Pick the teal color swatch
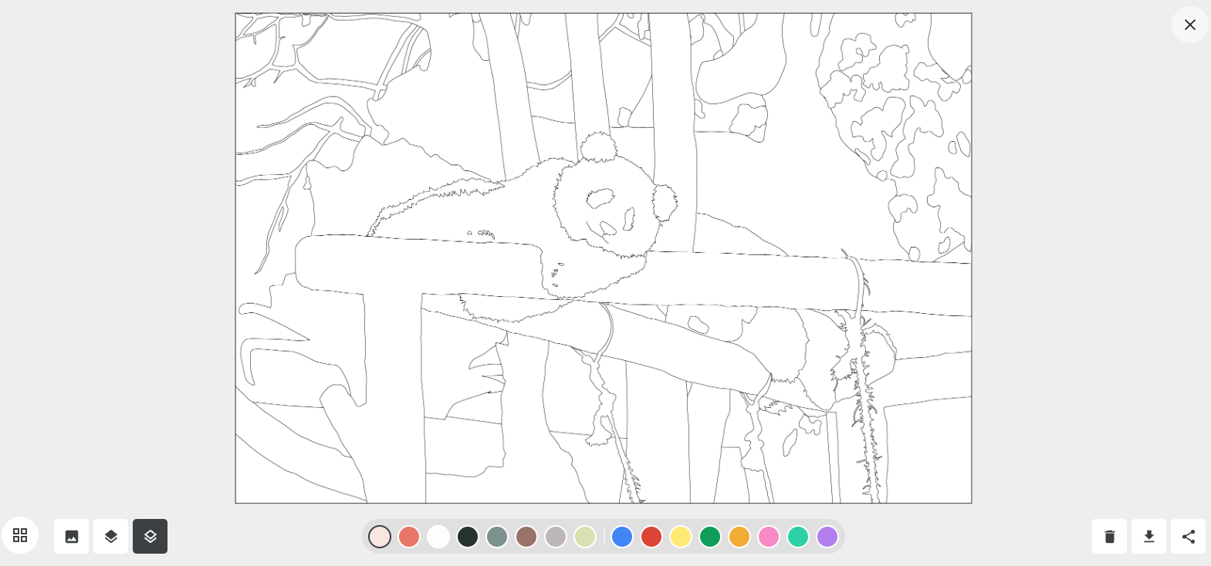 tap(798, 537)
